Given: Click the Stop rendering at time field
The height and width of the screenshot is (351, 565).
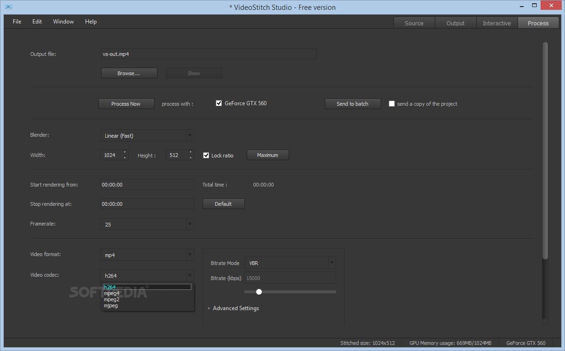Looking at the screenshot, I should 147,204.
